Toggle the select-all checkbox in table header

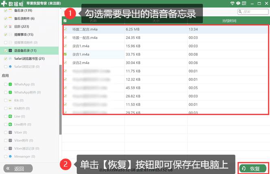point(65,21)
